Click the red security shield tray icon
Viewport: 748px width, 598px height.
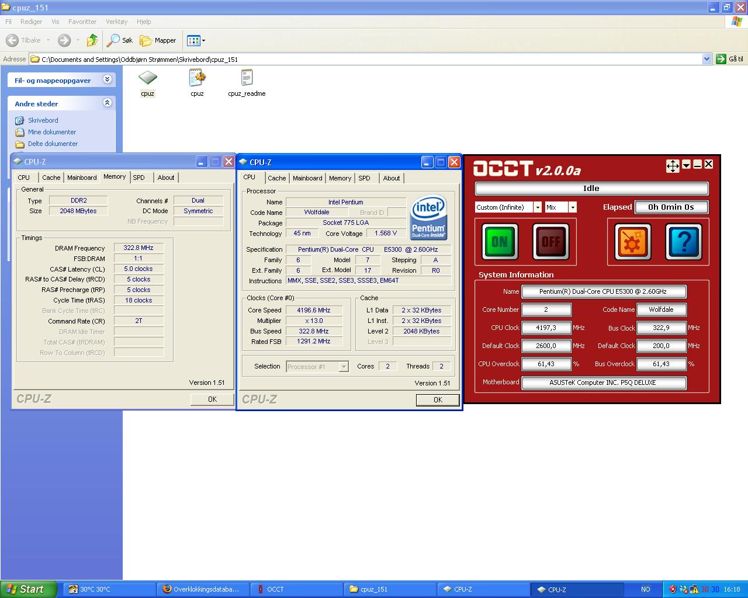click(673, 589)
